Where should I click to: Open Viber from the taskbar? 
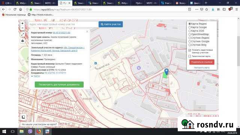tap(30, 132)
